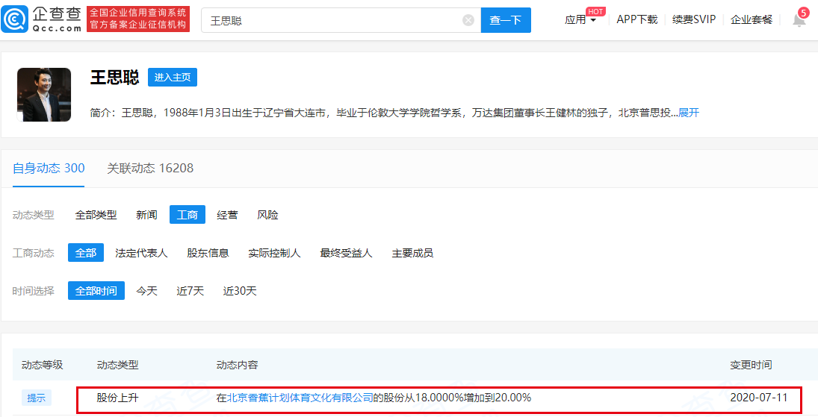Open notifications bell icon
The height and width of the screenshot is (417, 818).
click(799, 20)
